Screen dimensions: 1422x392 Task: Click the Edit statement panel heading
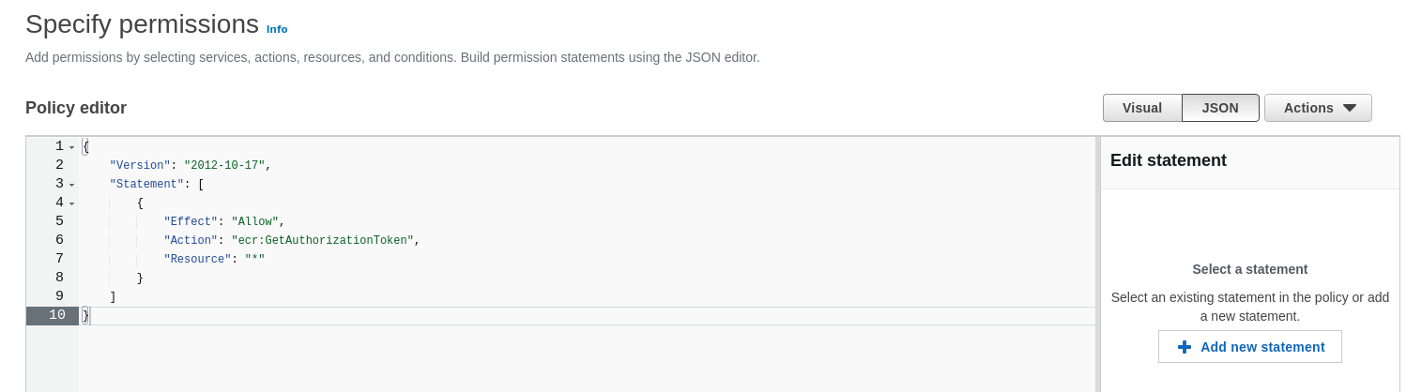point(1168,160)
